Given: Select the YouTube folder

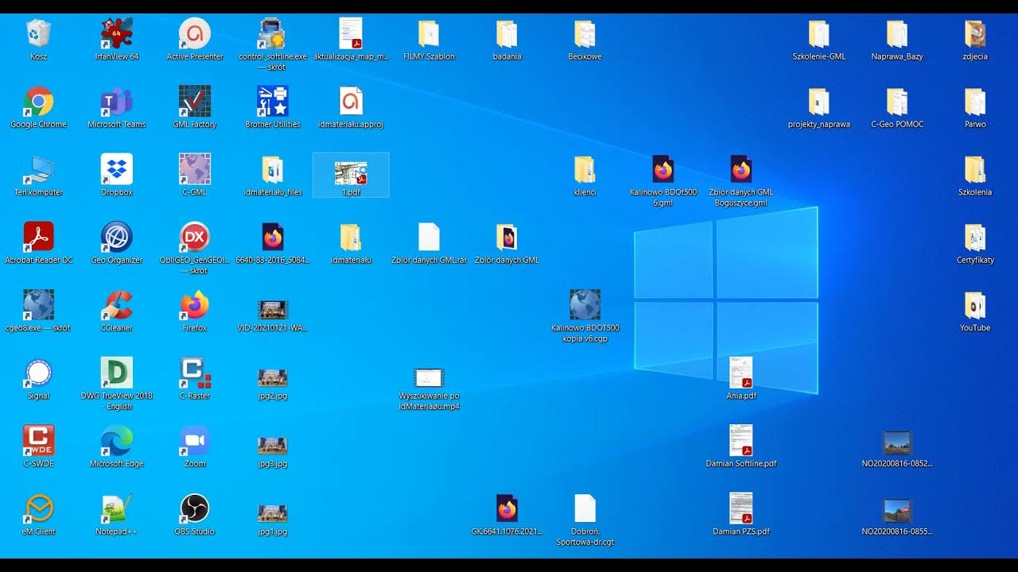Looking at the screenshot, I should (975, 305).
